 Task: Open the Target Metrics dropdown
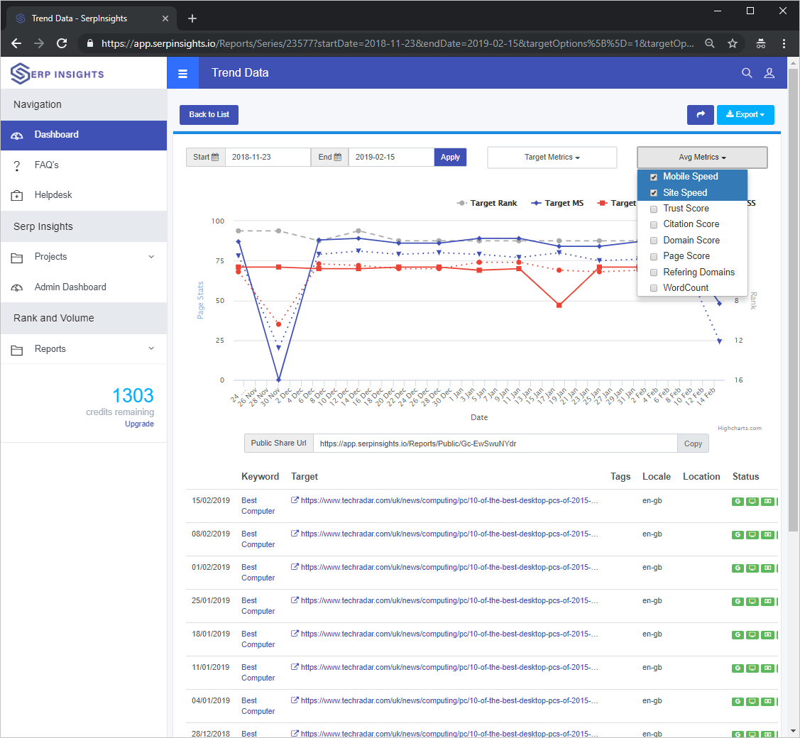(x=552, y=157)
